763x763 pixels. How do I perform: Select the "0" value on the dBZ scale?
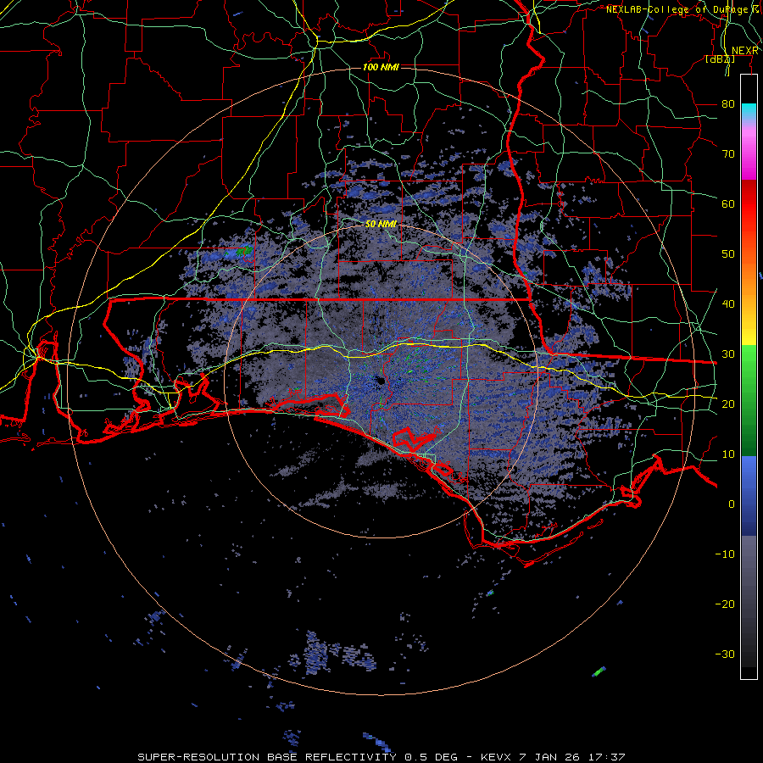(x=732, y=504)
